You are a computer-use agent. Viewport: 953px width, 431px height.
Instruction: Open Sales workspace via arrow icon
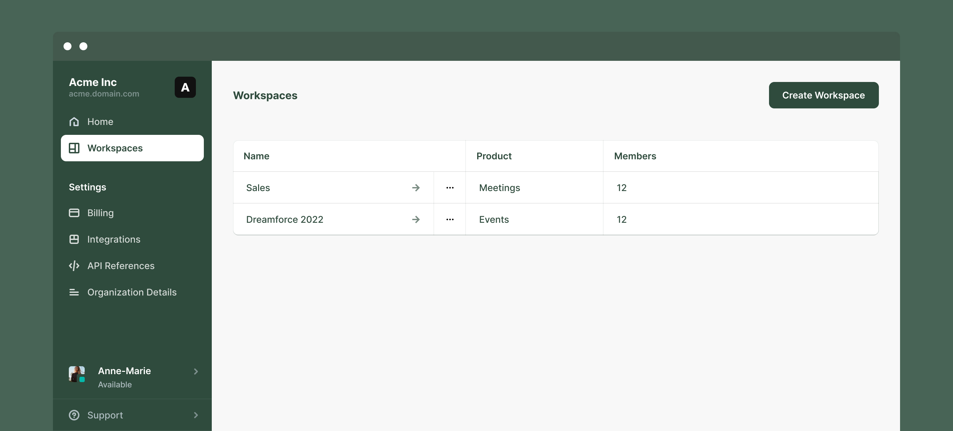pyautogui.click(x=416, y=188)
